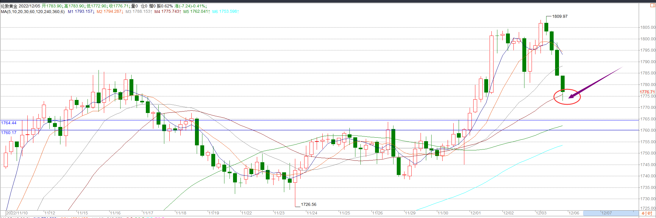This screenshot has width=656, height=218.
Task: Click the 11/15 date axis label
Action: tap(82, 213)
